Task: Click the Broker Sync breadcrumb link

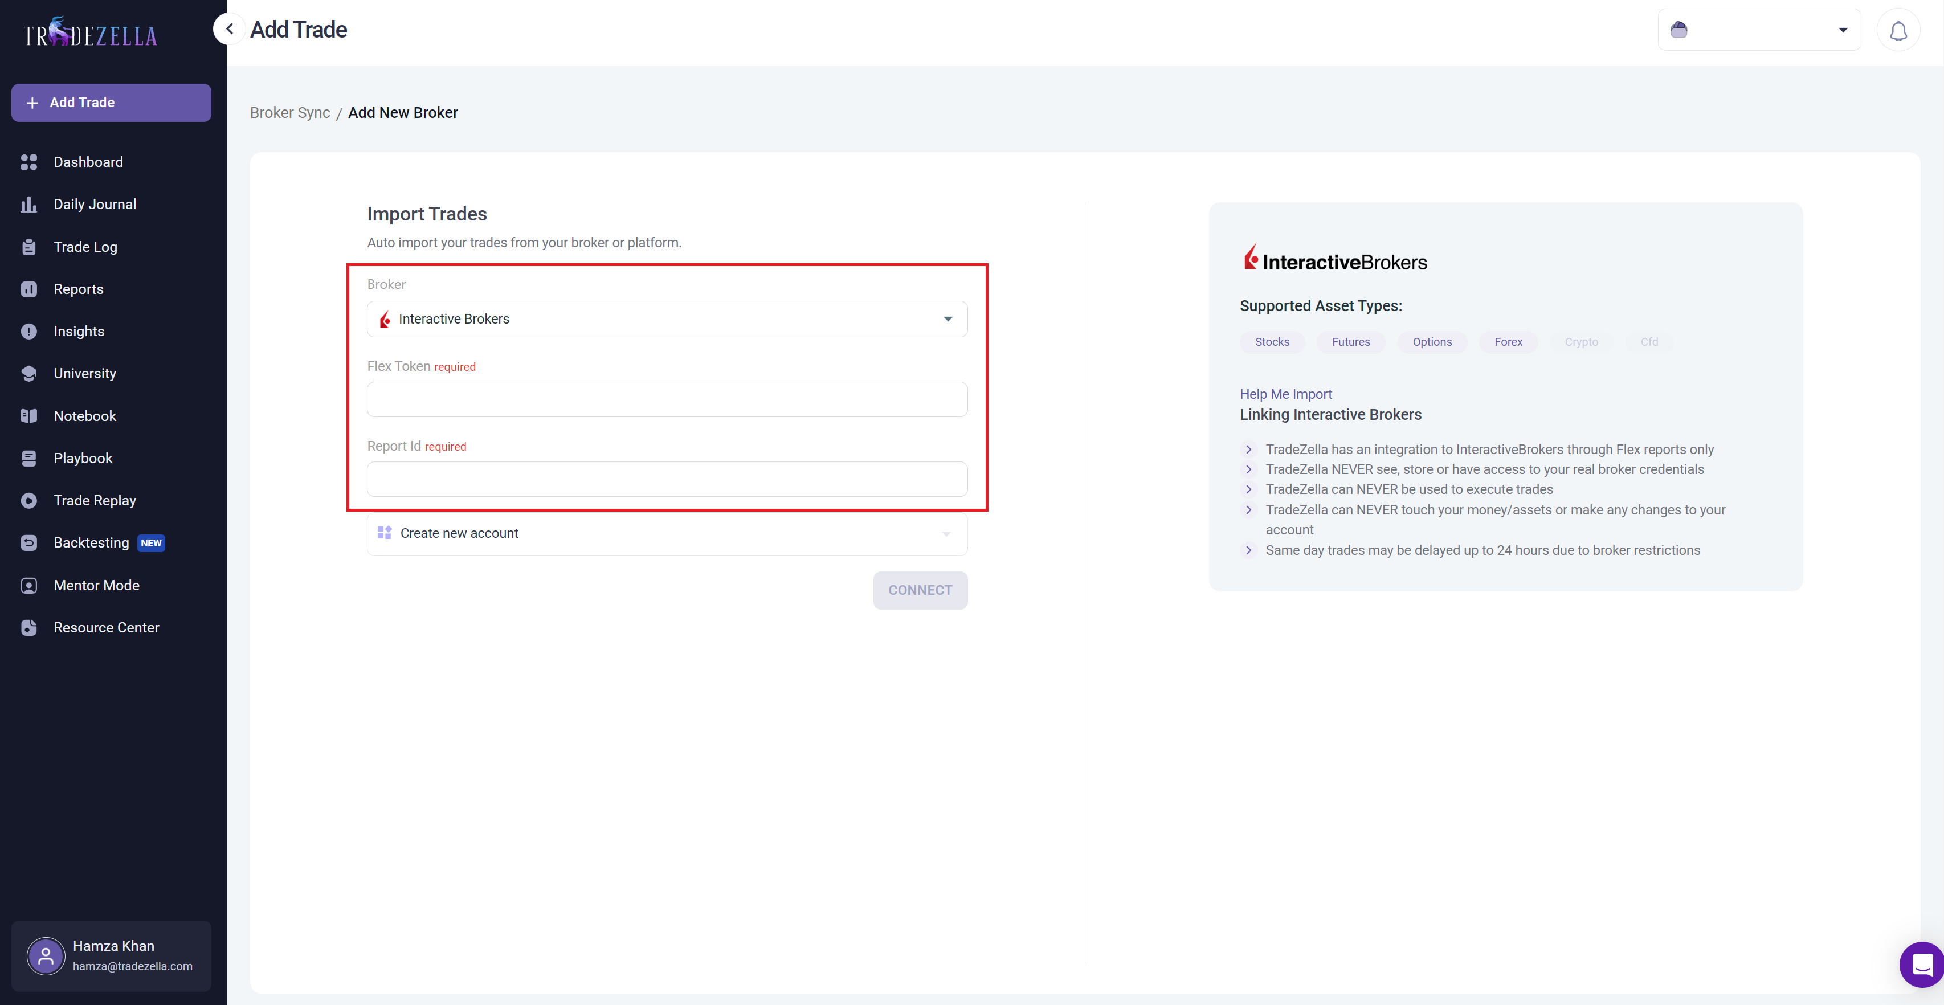Action: pyautogui.click(x=290, y=112)
